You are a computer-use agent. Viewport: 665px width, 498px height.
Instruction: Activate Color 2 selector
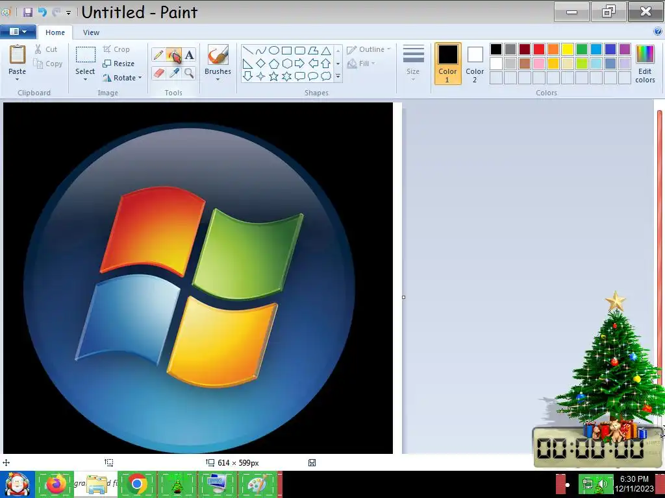pos(475,64)
